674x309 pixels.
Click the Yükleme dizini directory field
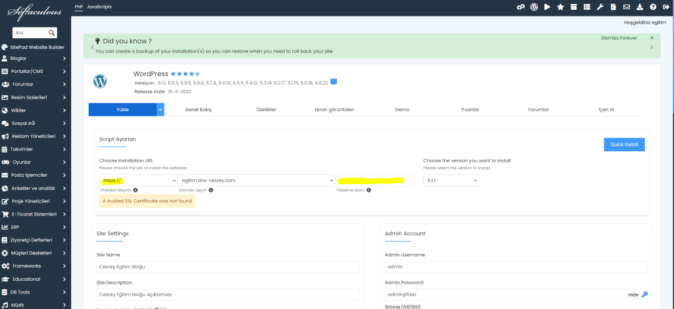coord(375,180)
